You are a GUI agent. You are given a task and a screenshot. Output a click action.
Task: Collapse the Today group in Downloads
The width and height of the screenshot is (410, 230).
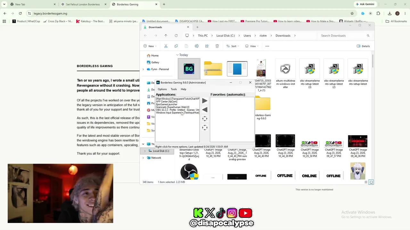[x=177, y=55]
